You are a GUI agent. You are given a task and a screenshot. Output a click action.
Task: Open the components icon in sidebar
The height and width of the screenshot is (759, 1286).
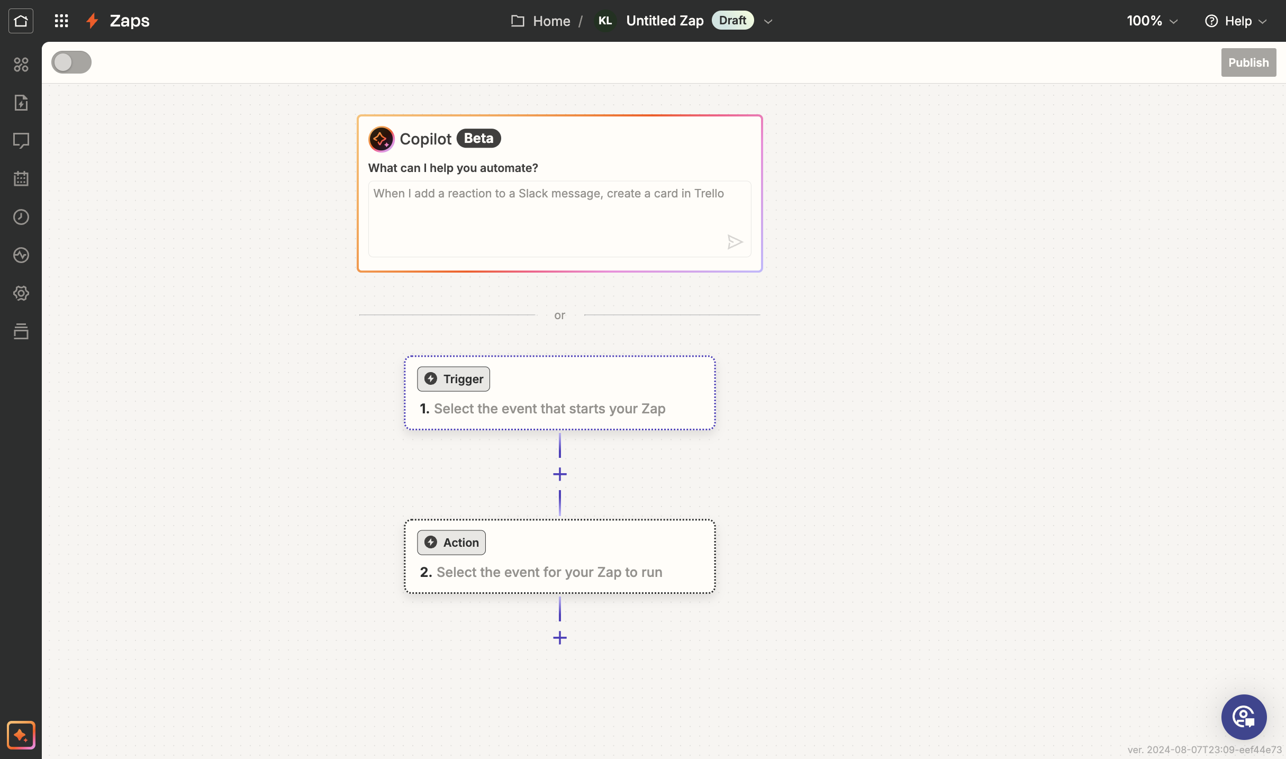click(21, 65)
